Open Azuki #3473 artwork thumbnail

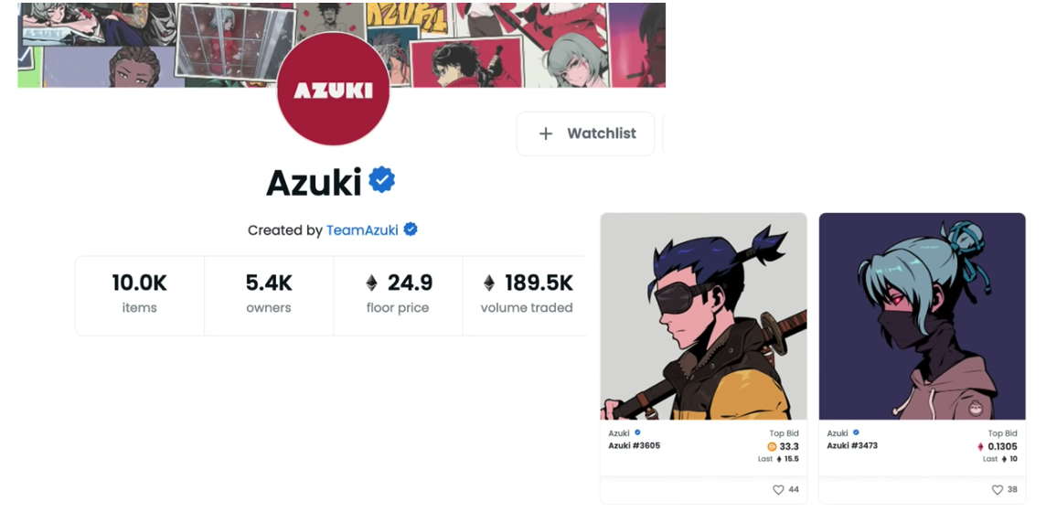pos(922,316)
